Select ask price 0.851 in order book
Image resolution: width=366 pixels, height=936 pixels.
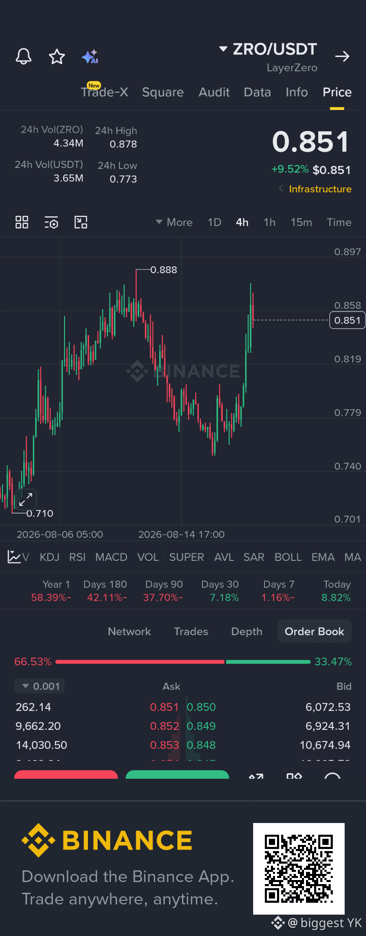point(164,707)
